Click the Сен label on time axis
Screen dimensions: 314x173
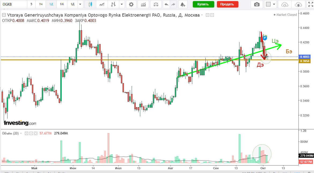click(x=216, y=168)
